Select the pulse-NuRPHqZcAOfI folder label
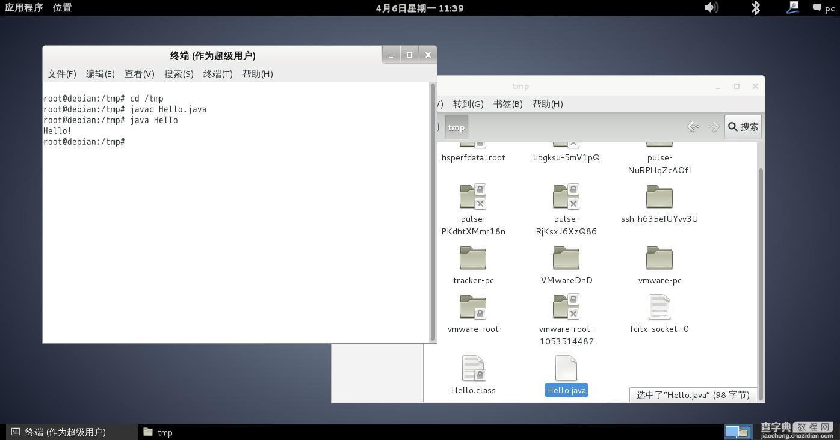 (659, 163)
